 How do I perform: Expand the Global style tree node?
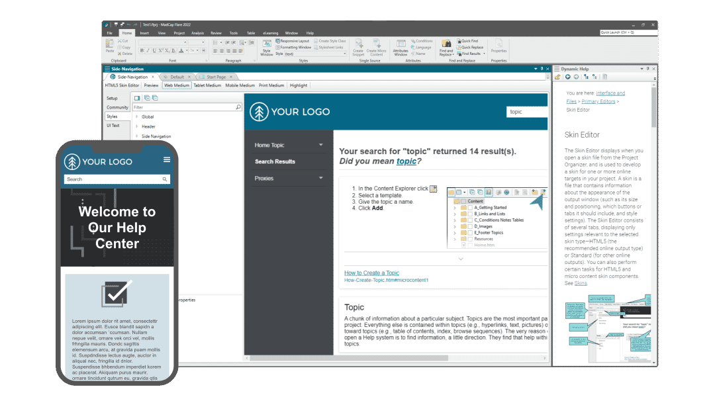point(137,117)
